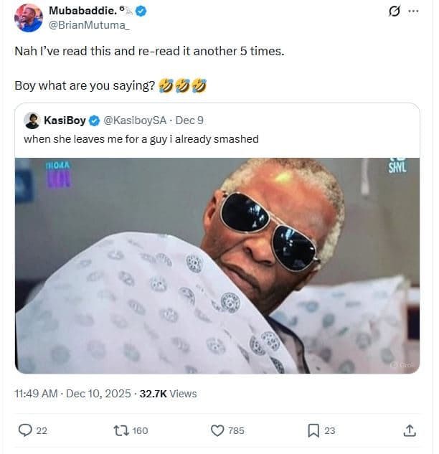Click Mubabaddie's profile avatar
This screenshot has height=454, width=439.
pos(28,18)
